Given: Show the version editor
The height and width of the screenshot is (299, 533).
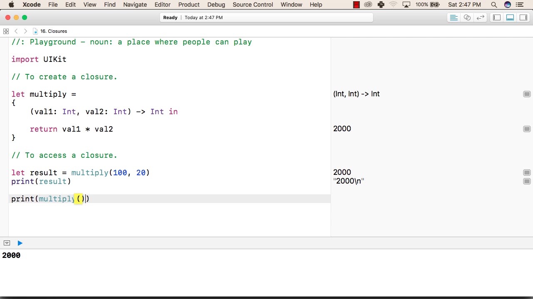Looking at the screenshot, I should pos(481,17).
